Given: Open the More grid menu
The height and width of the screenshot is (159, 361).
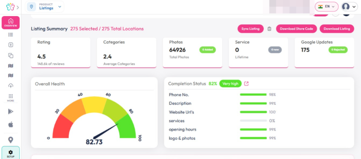Looking at the screenshot, I should click(x=11, y=98).
